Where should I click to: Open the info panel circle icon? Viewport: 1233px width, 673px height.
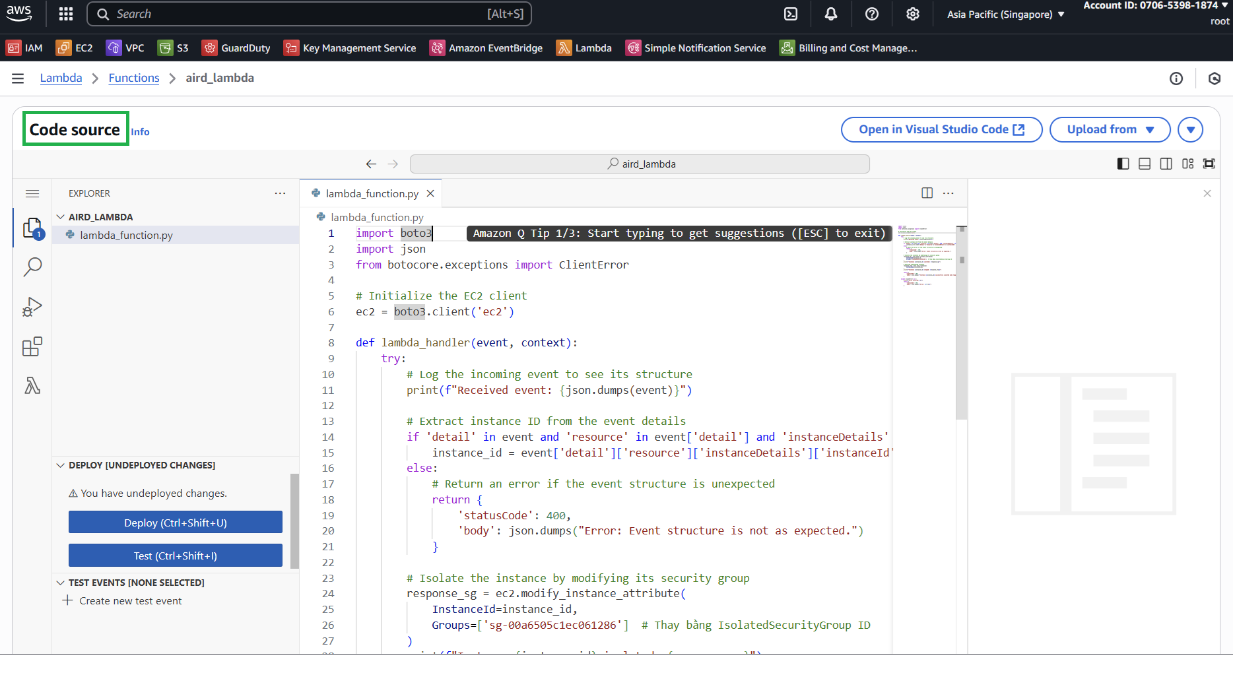(1176, 79)
